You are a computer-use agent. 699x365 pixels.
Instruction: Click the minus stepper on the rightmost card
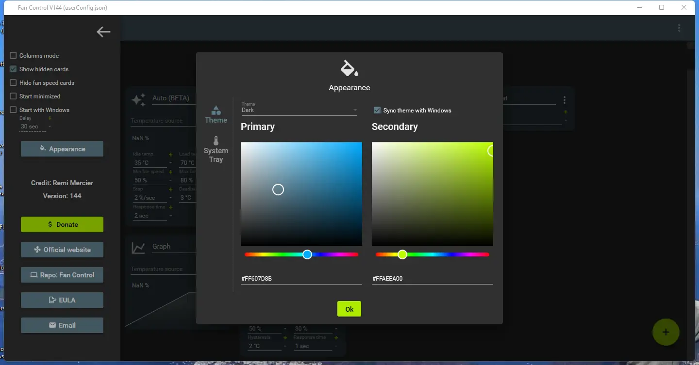coord(566,120)
